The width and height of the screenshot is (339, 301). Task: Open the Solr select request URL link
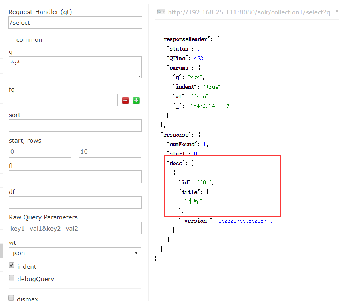click(253, 12)
